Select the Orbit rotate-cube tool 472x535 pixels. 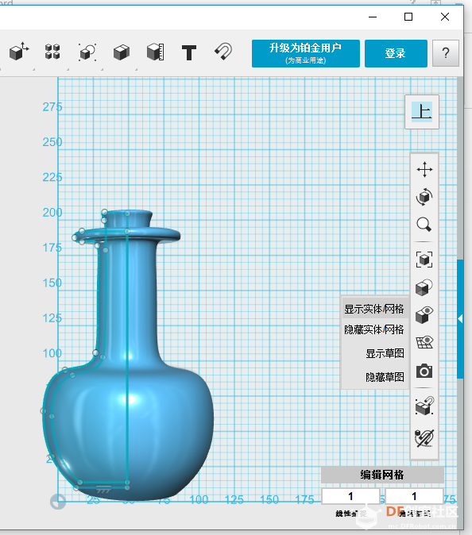point(424,197)
